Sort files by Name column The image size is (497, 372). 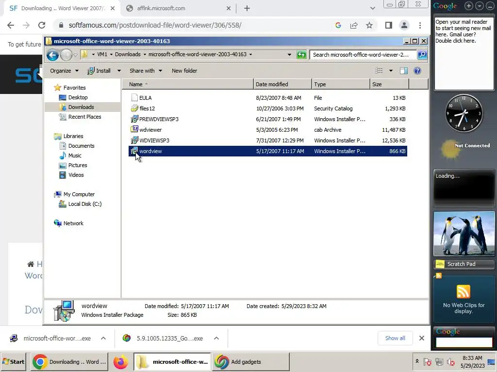point(188,84)
